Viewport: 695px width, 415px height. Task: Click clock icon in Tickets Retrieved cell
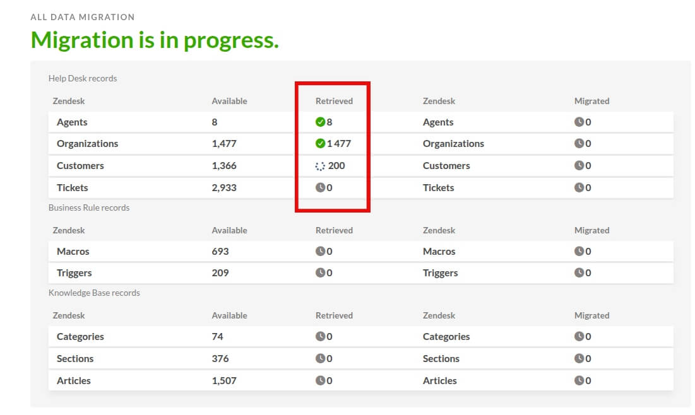tap(320, 187)
